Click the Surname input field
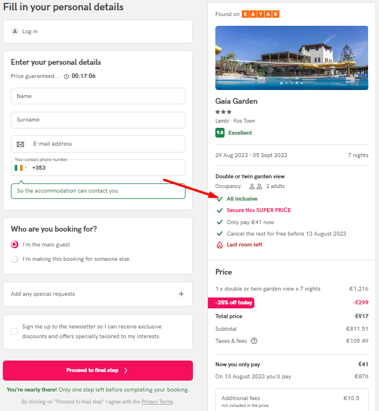Screen dimensions: 379x411 pyautogui.click(x=98, y=120)
